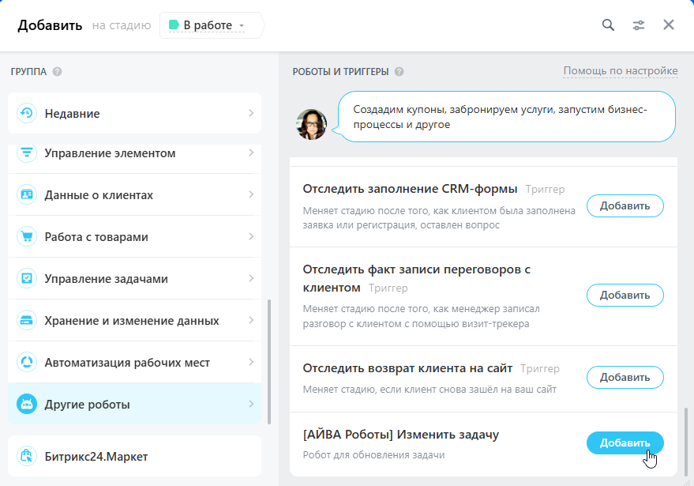Click the Недавние clock icon

tap(27, 113)
